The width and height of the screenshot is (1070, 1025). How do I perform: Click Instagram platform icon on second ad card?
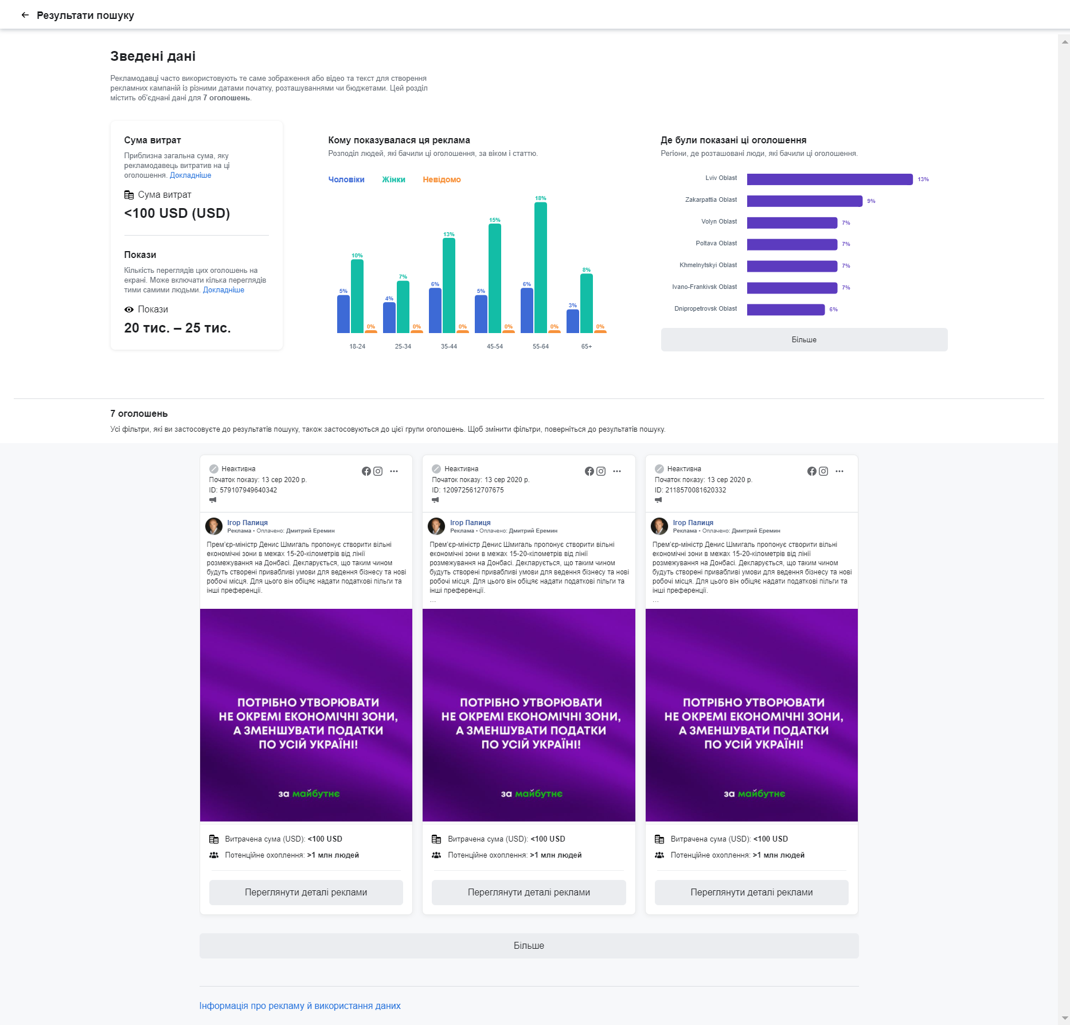point(601,471)
